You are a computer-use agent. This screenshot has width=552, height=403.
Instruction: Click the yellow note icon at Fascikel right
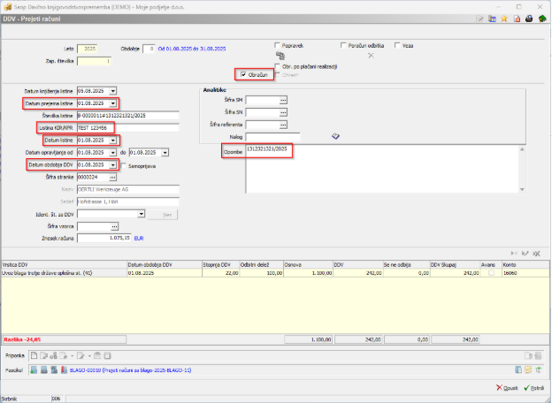coord(528,369)
